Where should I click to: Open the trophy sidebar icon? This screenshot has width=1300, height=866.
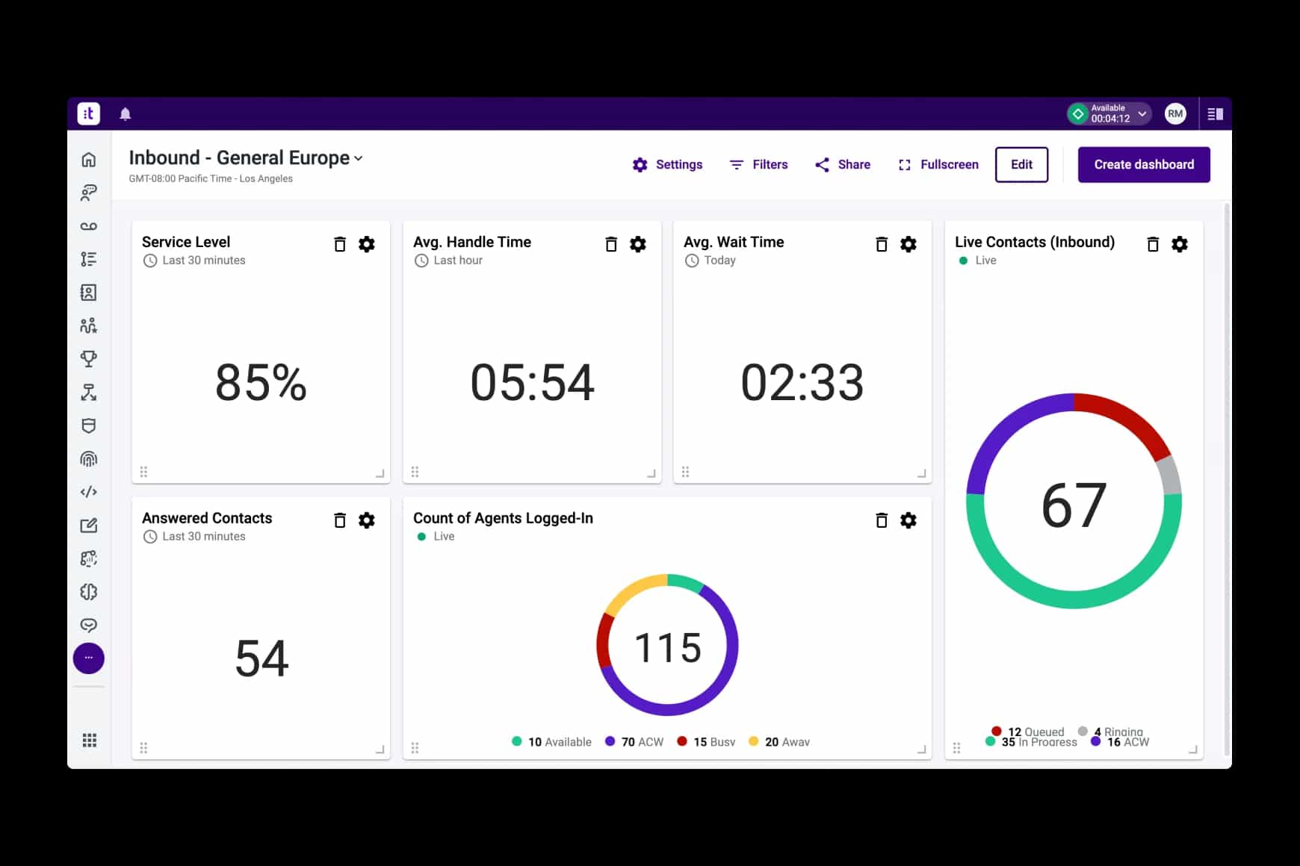[89, 359]
